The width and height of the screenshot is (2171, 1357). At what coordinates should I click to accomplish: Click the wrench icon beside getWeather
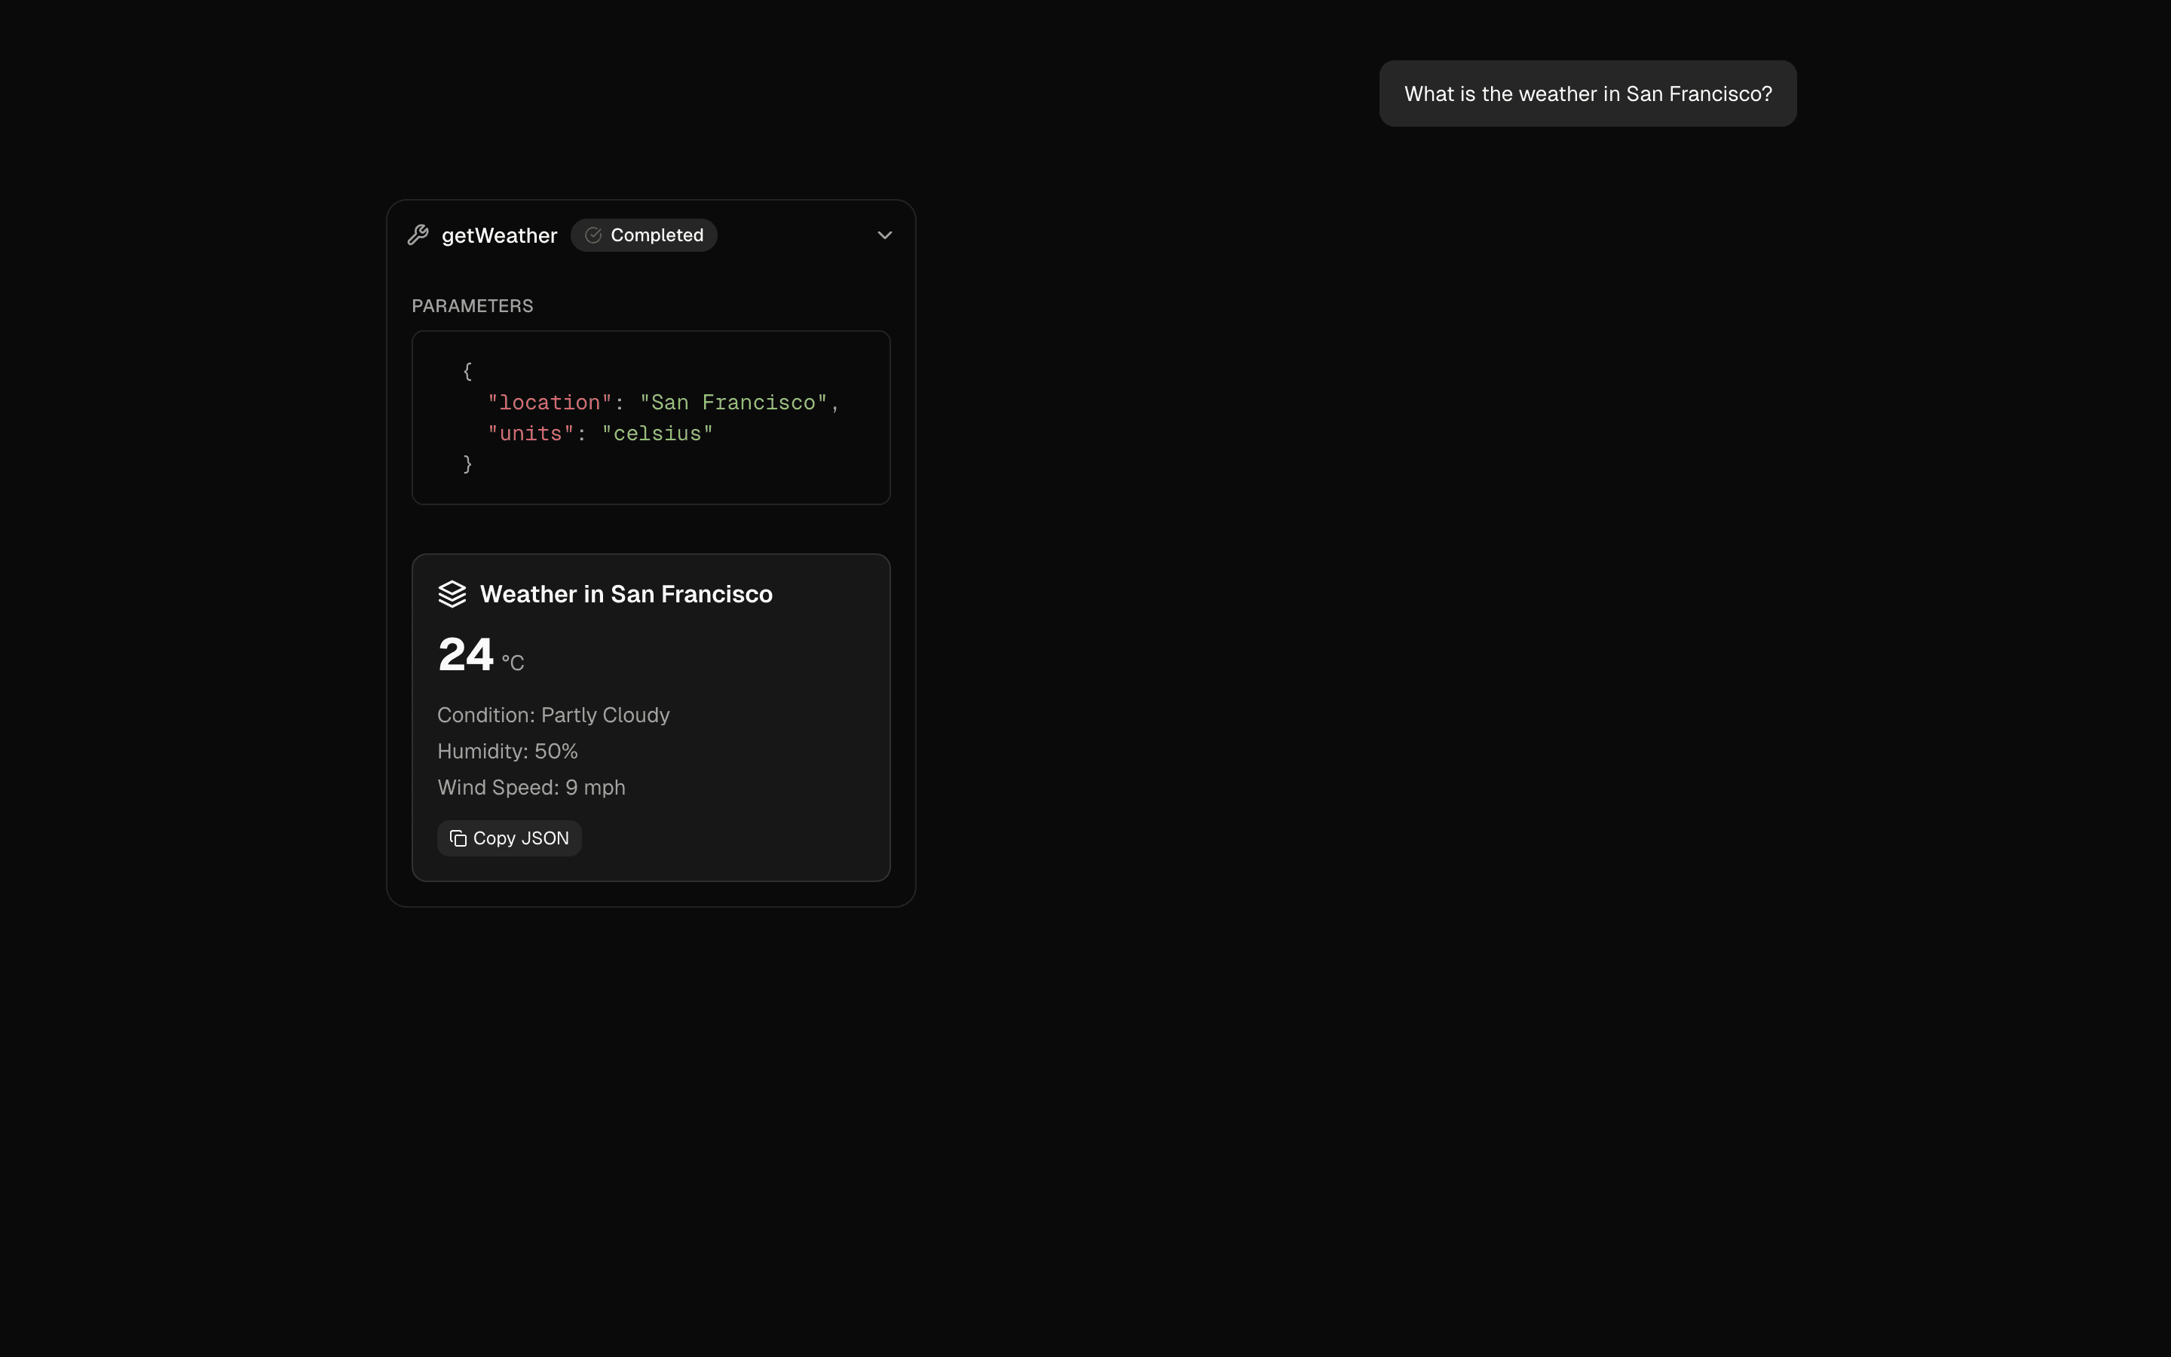pos(419,234)
